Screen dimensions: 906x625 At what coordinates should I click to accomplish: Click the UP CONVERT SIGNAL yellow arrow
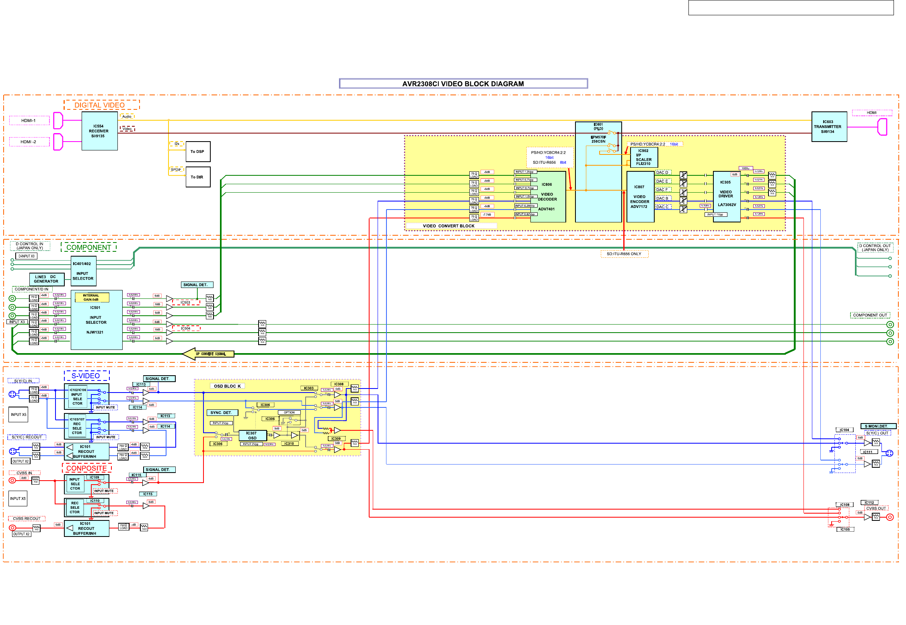click(208, 354)
